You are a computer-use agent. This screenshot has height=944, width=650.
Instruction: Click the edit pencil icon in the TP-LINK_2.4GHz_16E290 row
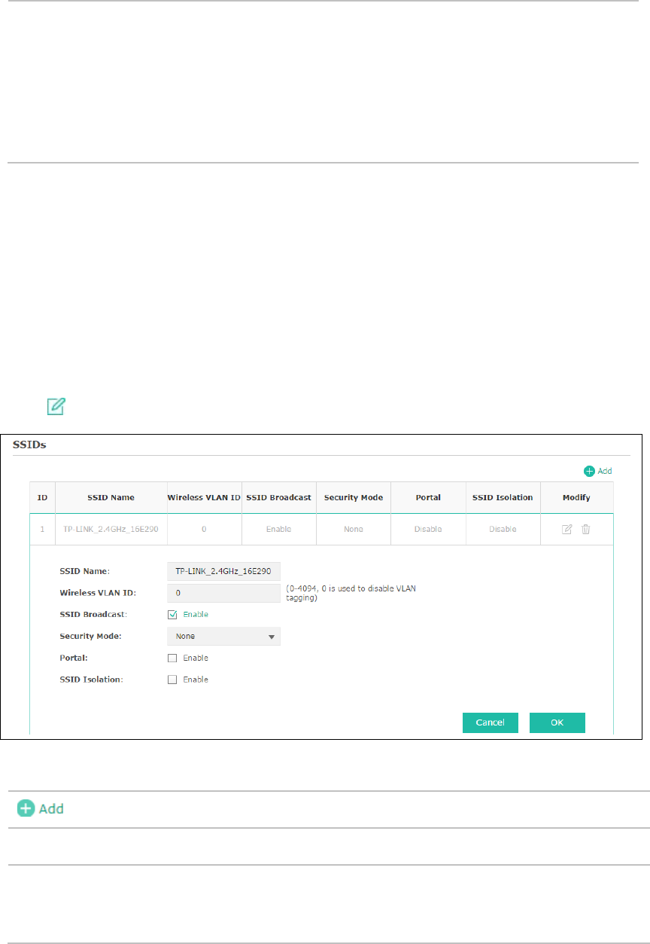tap(567, 529)
